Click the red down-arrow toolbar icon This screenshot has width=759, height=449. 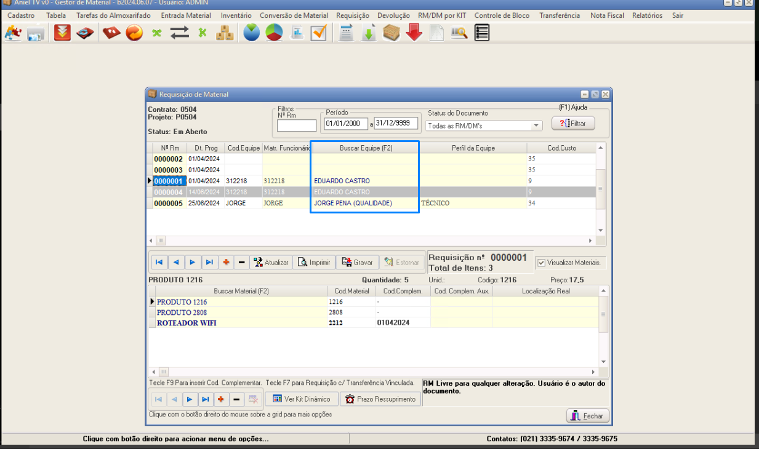(414, 33)
